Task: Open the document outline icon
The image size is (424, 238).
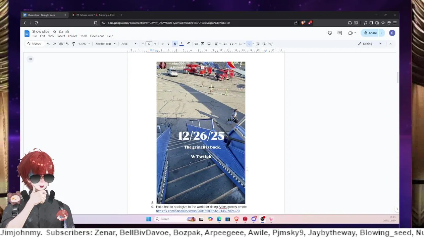Action: [x=30, y=59]
